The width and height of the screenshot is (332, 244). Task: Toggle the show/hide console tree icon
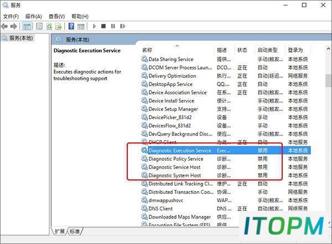click(x=27, y=26)
